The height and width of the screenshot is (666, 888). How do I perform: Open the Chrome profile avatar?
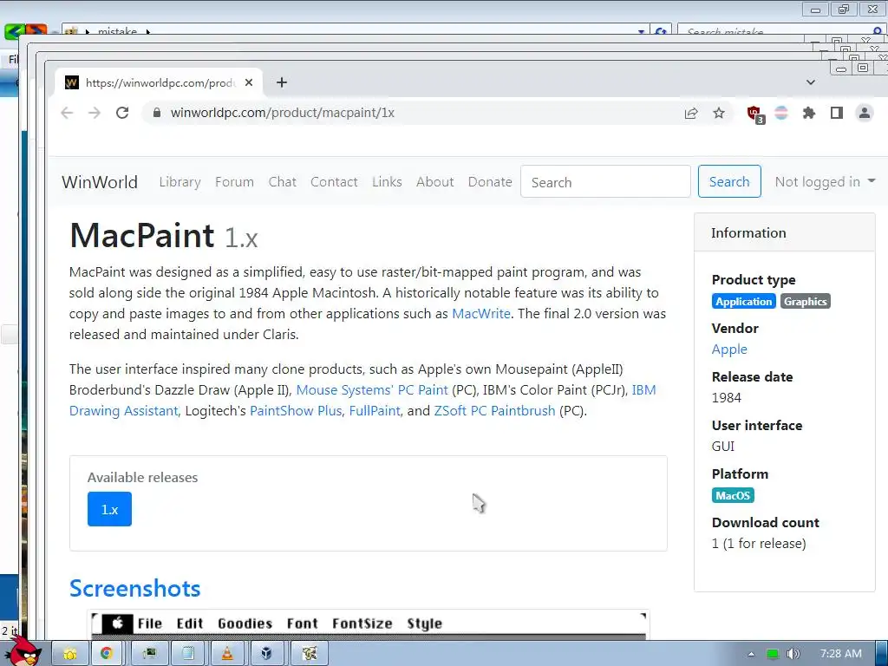865,114
